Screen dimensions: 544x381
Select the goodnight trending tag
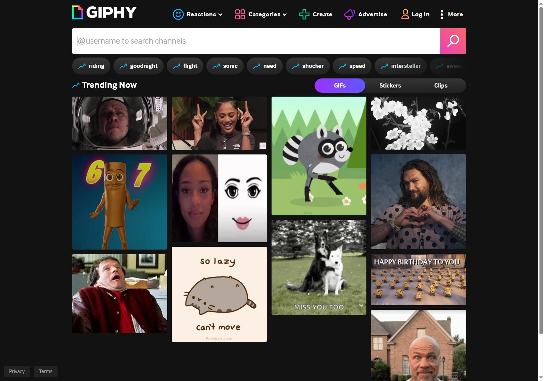[x=139, y=66]
